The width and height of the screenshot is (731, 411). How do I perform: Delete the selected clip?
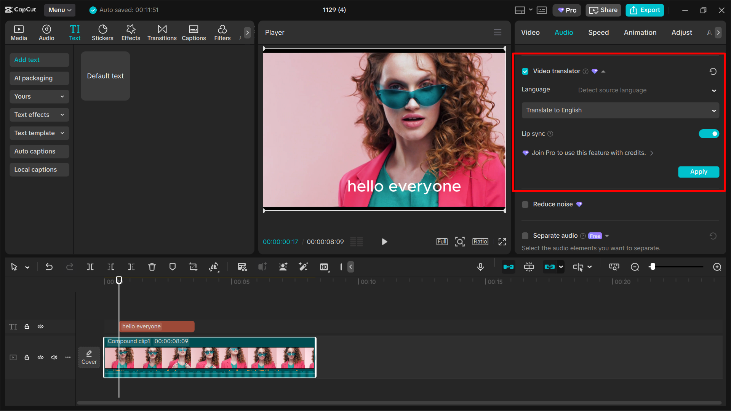click(x=152, y=267)
